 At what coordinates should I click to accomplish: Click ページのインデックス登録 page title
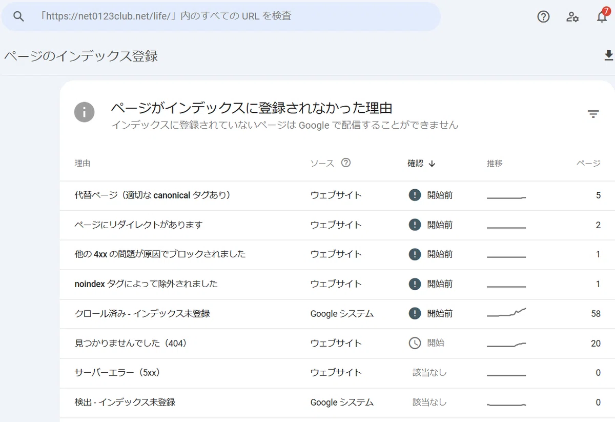81,56
